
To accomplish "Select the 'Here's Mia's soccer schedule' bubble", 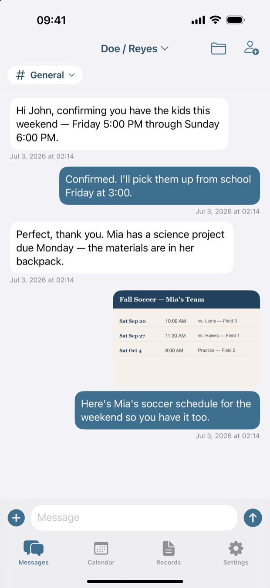I will pyautogui.click(x=167, y=410).
